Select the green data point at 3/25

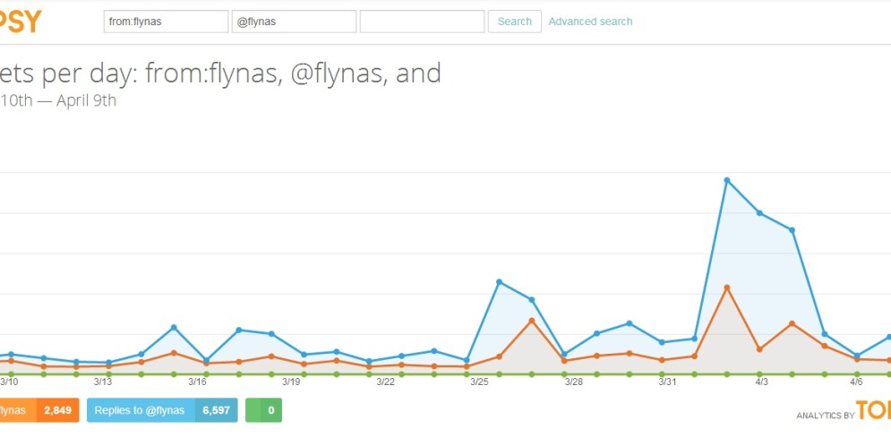[467, 374]
